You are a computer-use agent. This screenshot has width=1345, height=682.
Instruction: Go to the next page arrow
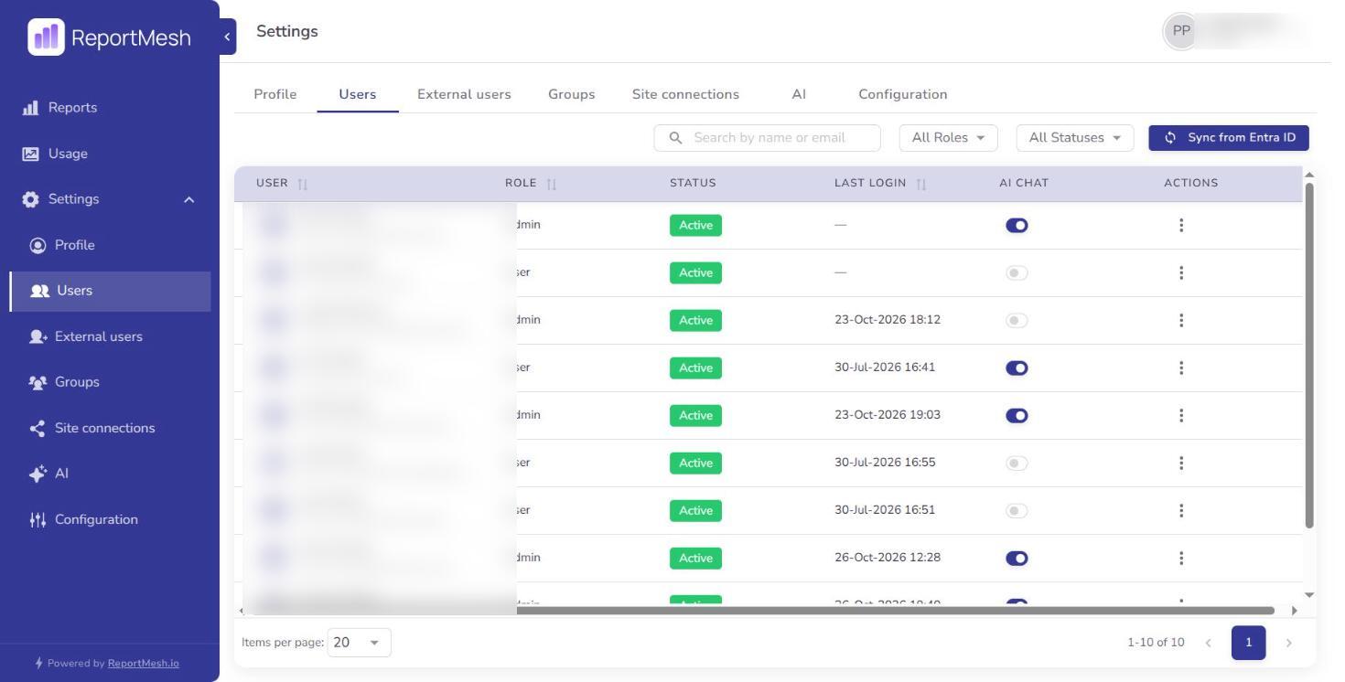pos(1289,643)
